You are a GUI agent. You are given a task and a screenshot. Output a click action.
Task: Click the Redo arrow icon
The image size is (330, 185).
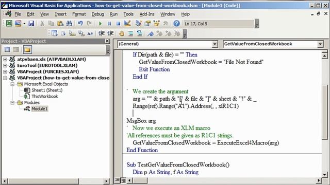tap(89, 23)
